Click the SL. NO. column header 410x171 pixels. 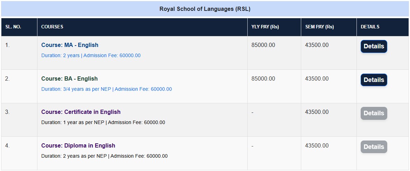[13, 27]
